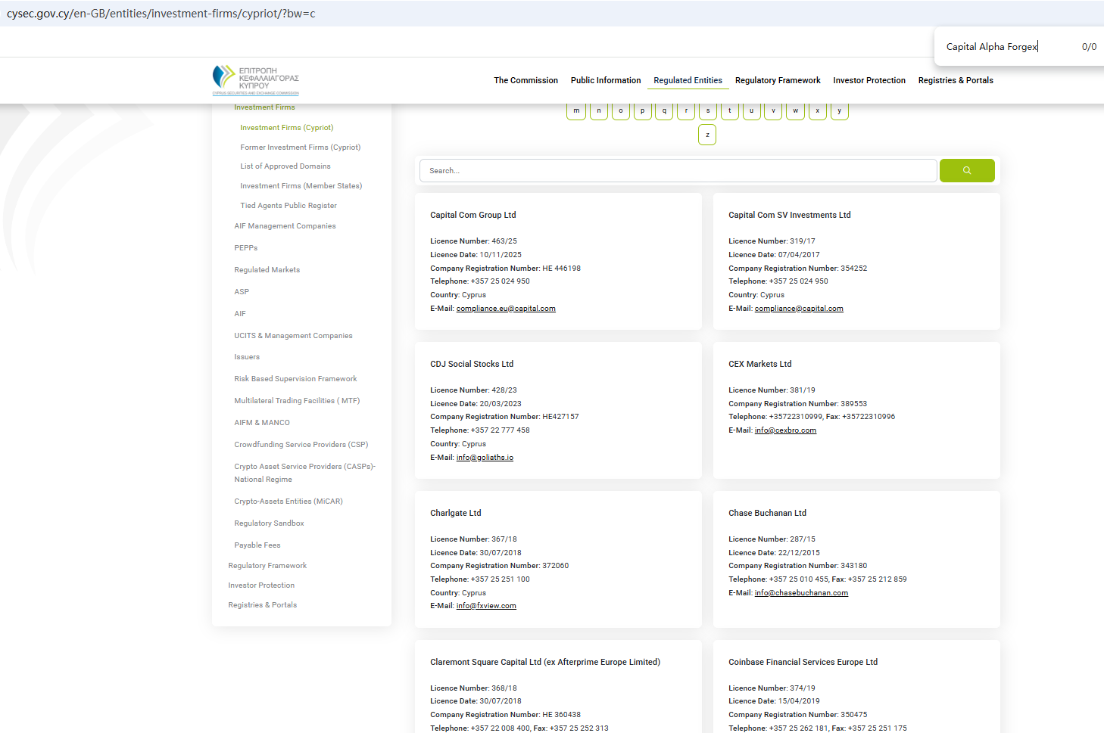Click the firm search input field

coord(678,171)
